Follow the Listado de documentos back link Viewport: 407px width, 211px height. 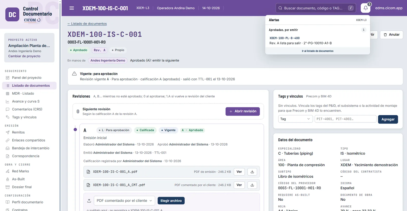click(87, 24)
